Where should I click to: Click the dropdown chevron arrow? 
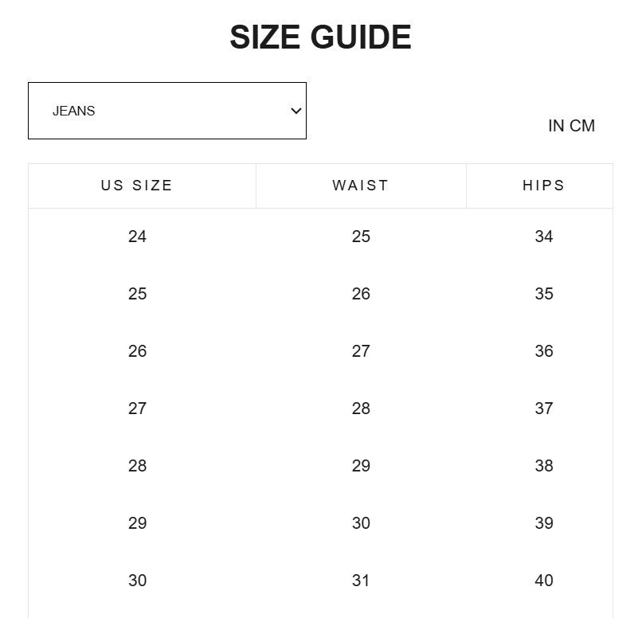(296, 111)
